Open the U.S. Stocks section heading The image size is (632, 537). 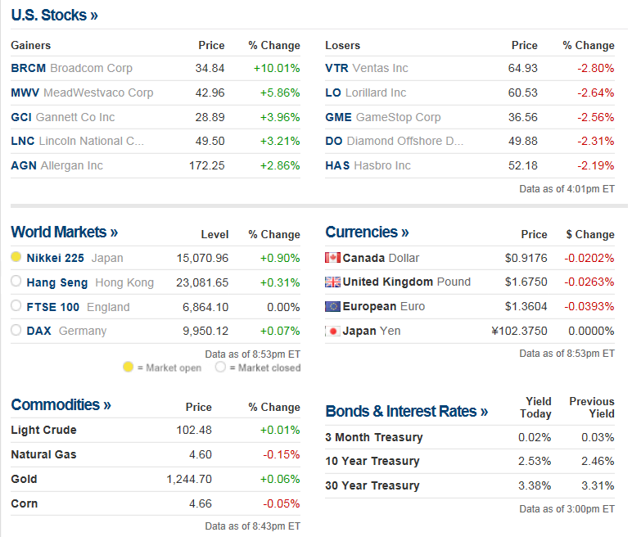(54, 15)
